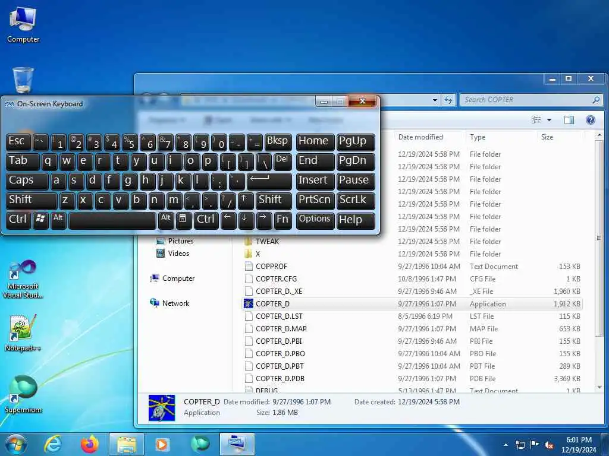Toggle left Alt key on keyboard
609x456 pixels.
pyautogui.click(x=58, y=220)
